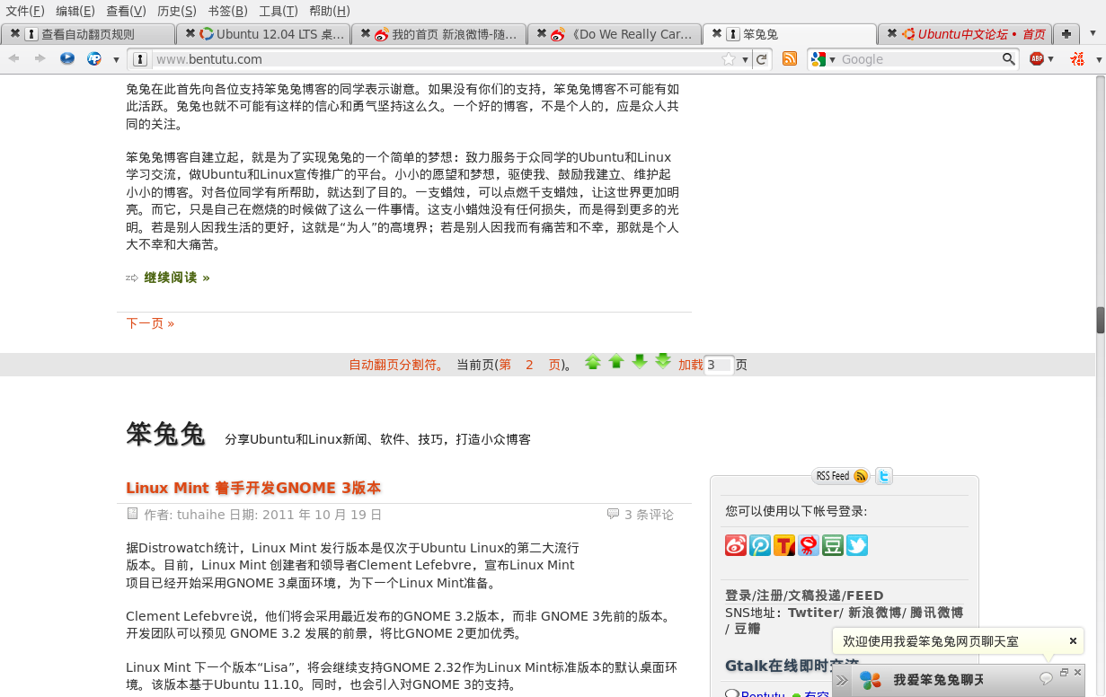The image size is (1106, 697).
Task: Bookmark this page with the star icon
Action: [729, 59]
